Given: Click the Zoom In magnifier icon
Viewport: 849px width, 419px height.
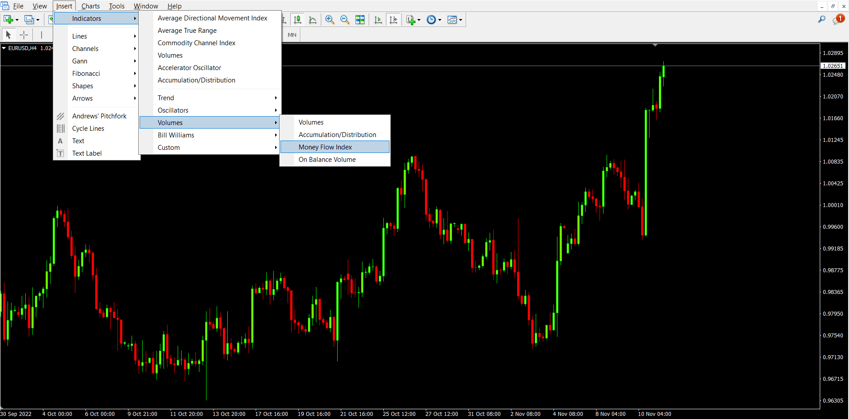Looking at the screenshot, I should click(330, 20).
